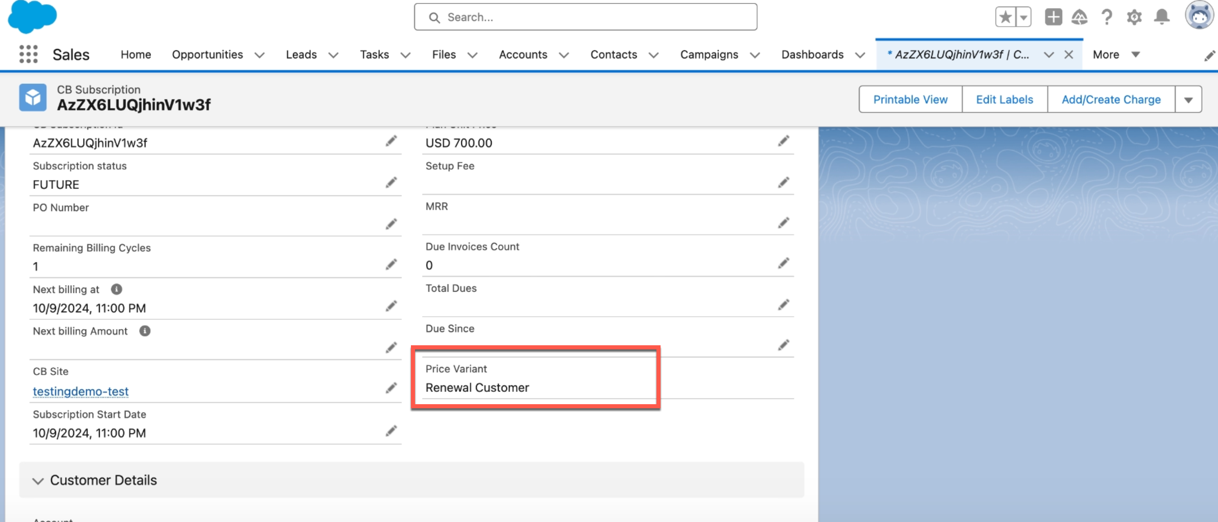Open the Global Actions plus icon
1218x522 pixels.
click(x=1053, y=18)
